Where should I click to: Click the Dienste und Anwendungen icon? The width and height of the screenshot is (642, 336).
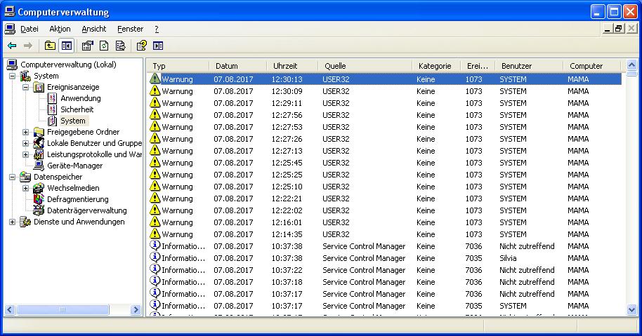[25, 222]
